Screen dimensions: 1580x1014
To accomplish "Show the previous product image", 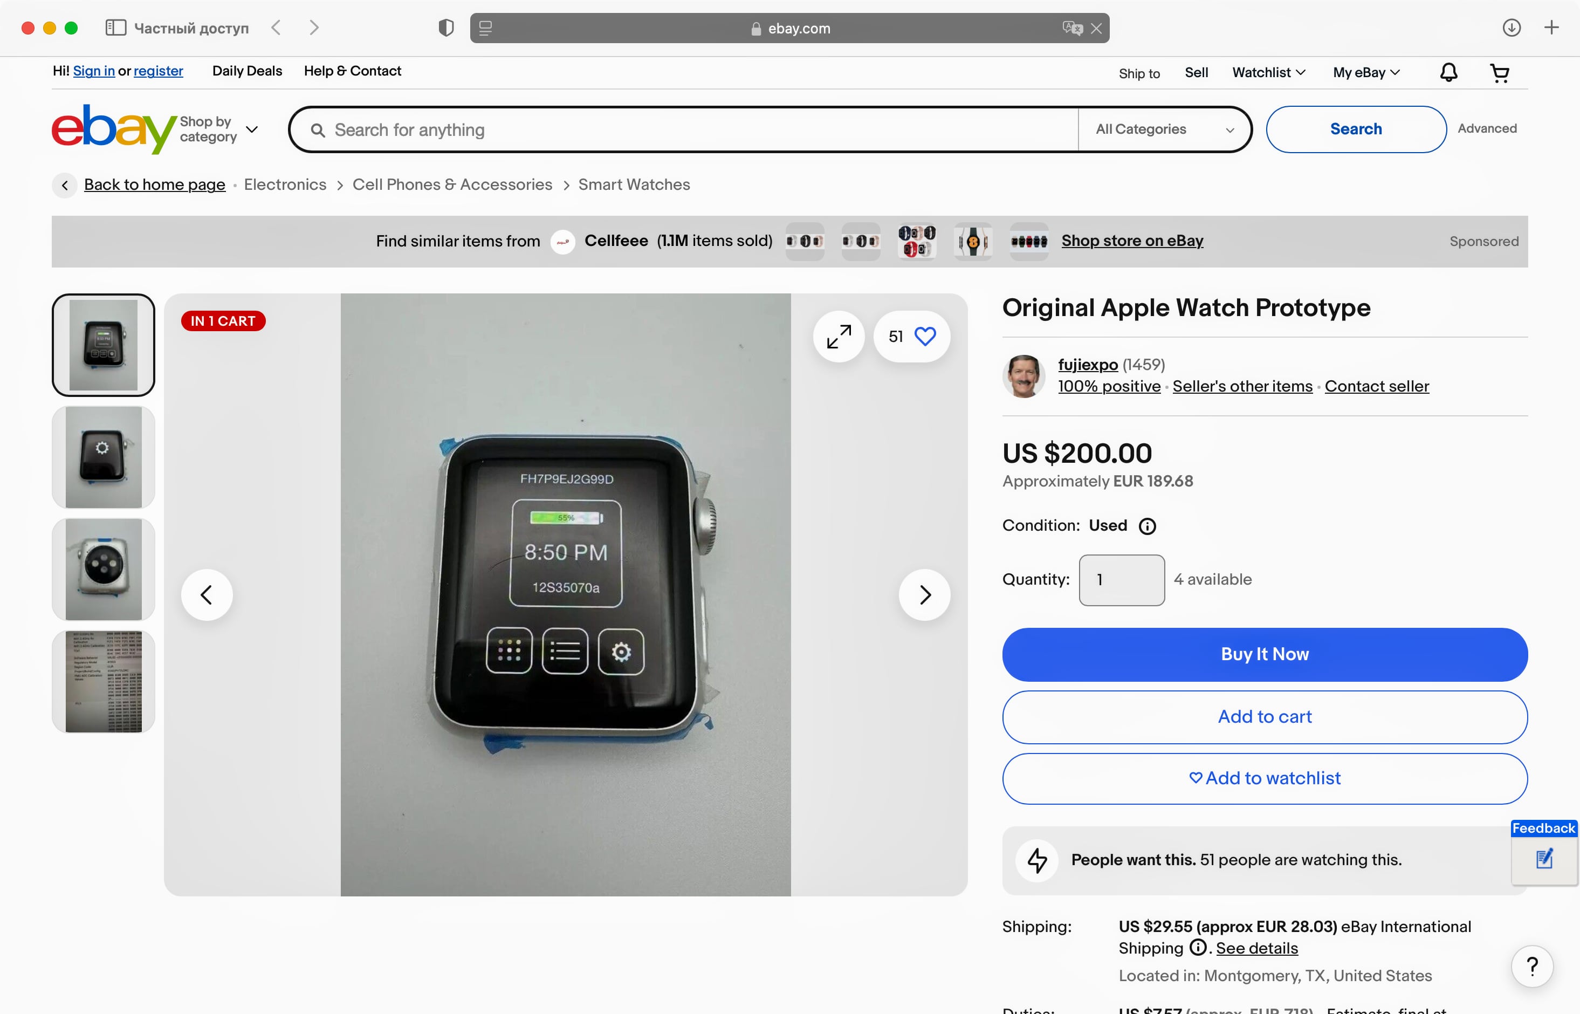I will [207, 594].
